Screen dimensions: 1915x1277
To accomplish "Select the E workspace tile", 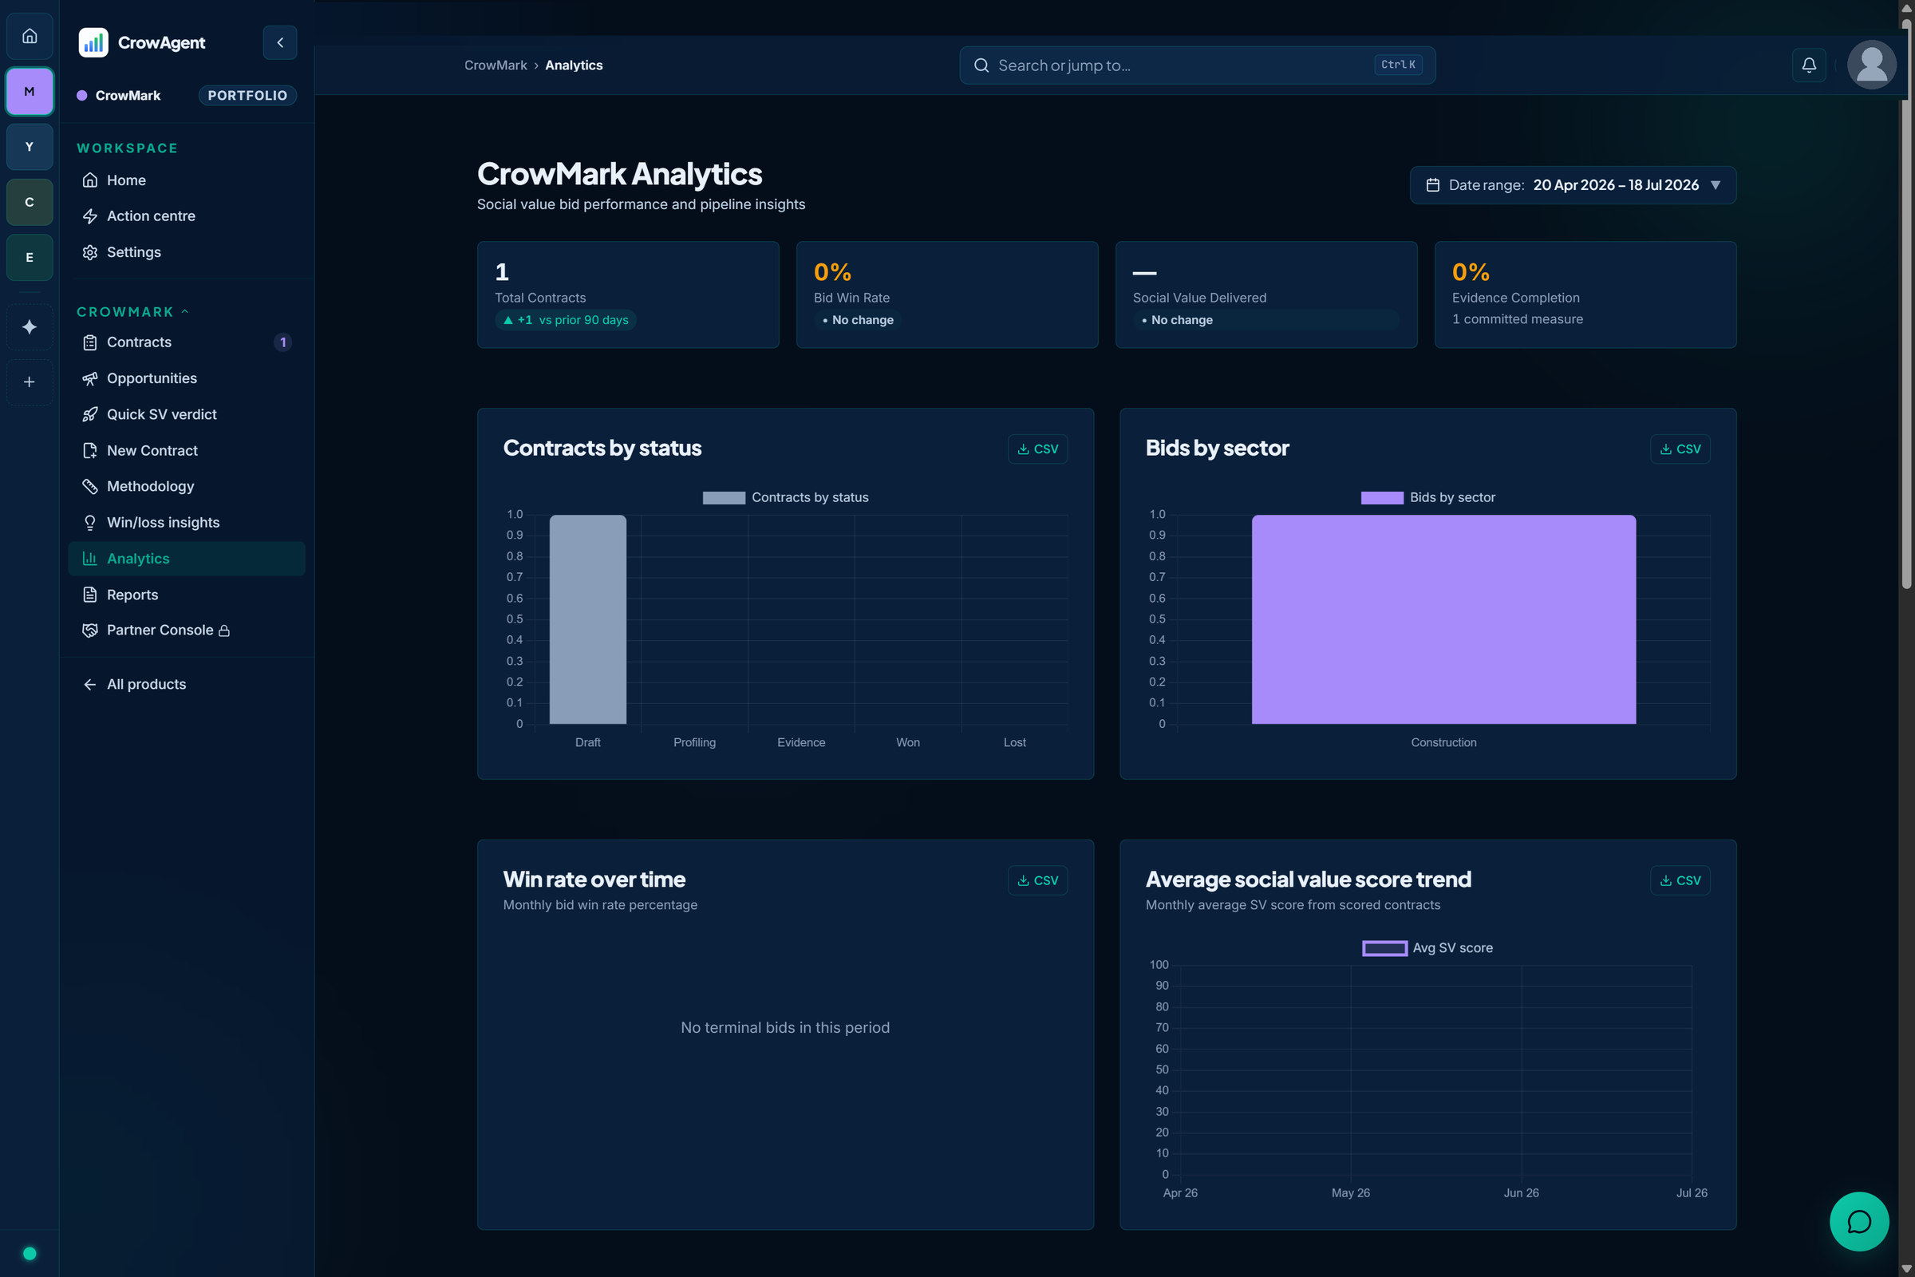I will click(30, 257).
